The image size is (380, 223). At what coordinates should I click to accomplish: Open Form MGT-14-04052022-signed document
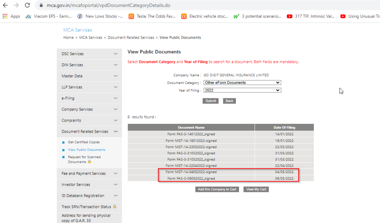[191, 172]
